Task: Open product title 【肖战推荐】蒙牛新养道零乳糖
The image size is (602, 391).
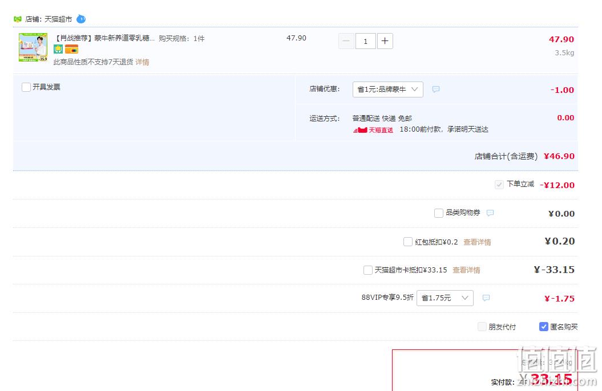Action: (104, 38)
